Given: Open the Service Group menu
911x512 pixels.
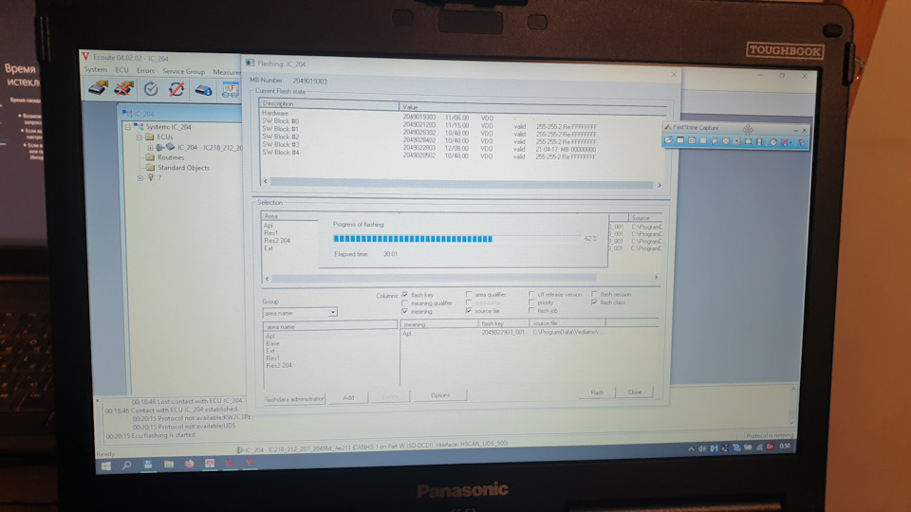Looking at the screenshot, I should (x=183, y=71).
